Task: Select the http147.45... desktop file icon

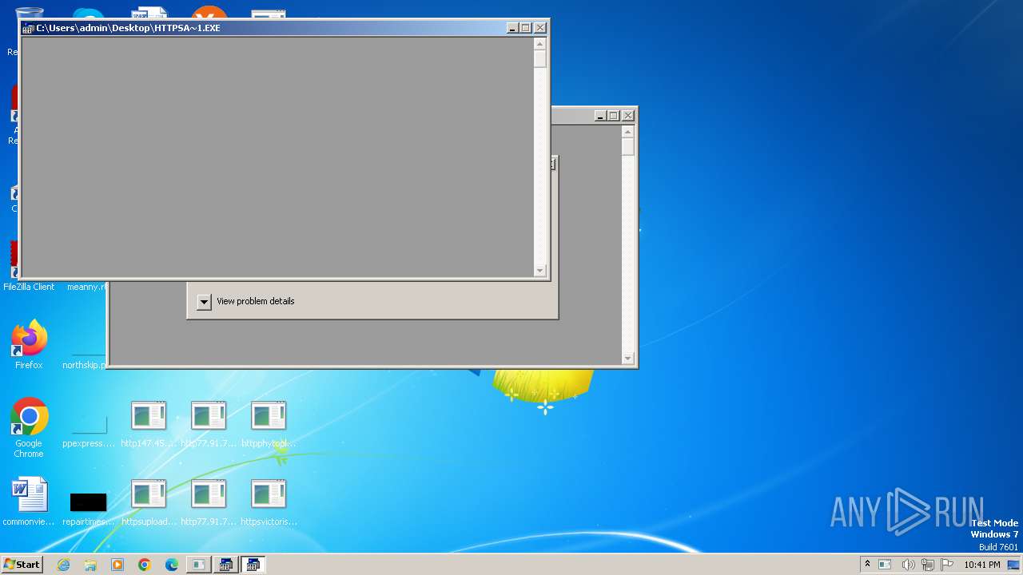Action: [x=149, y=423]
